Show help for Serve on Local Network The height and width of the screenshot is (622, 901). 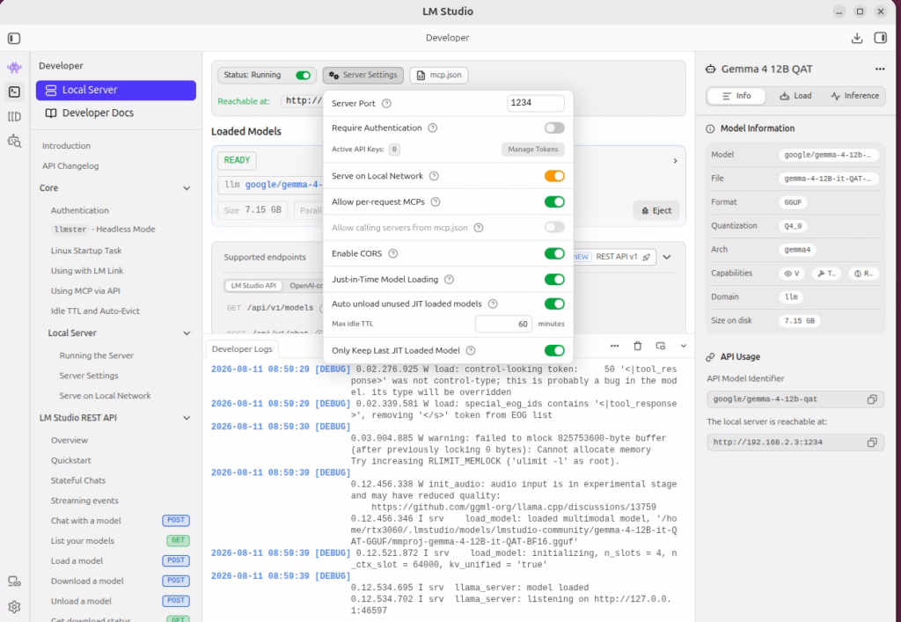pyautogui.click(x=434, y=176)
